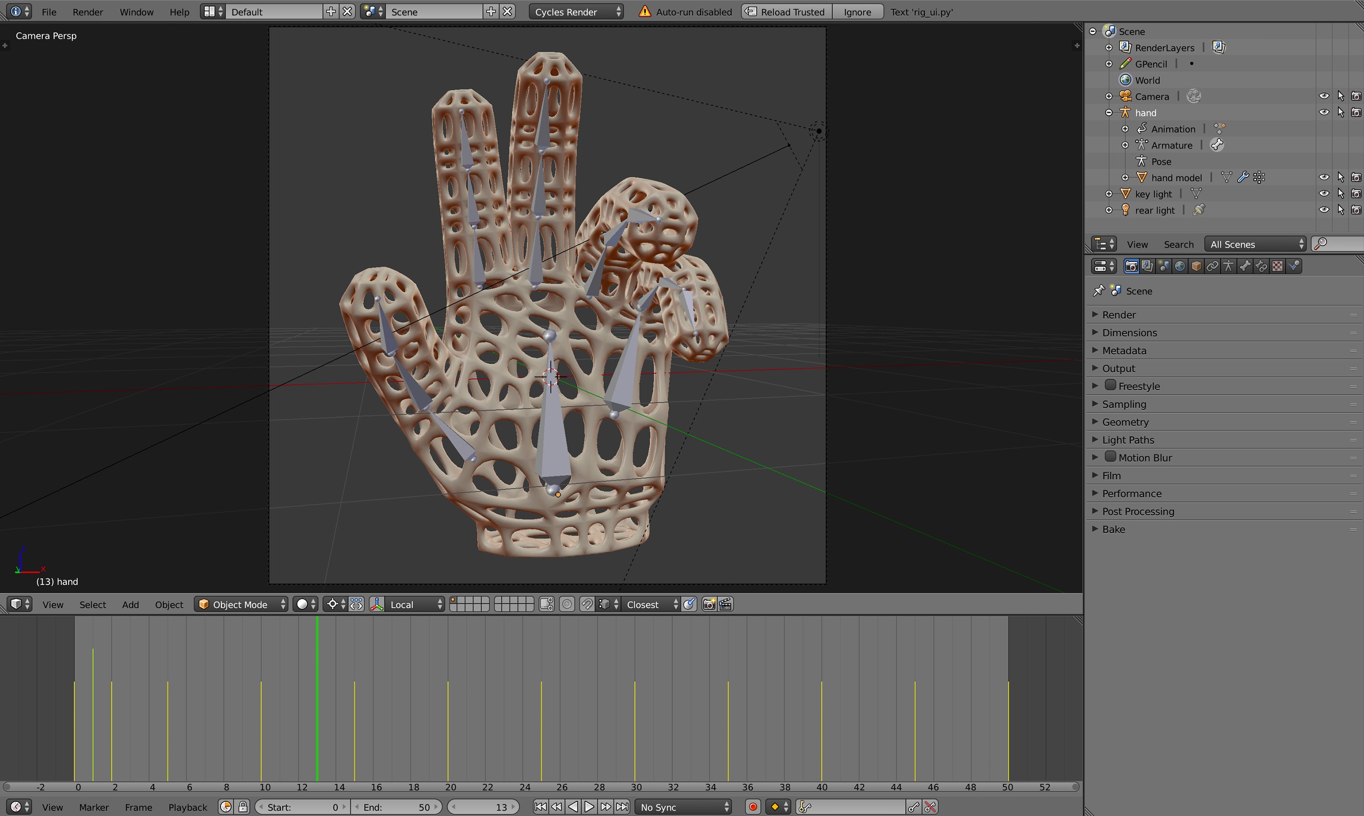This screenshot has width=1364, height=816.
Task: Open the Object menu in viewport header
Action: click(169, 604)
